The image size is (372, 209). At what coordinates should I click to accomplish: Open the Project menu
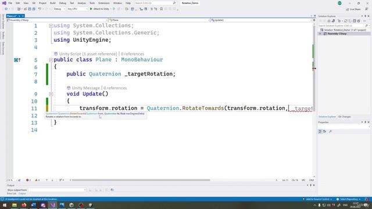[x=42, y=3]
